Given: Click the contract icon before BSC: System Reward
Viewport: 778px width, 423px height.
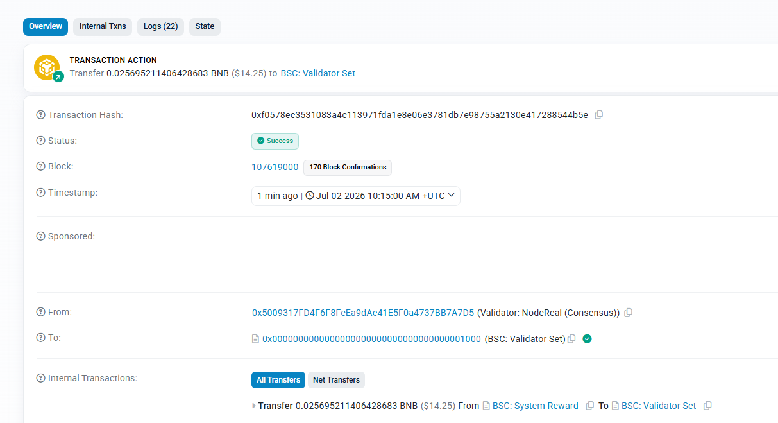Looking at the screenshot, I should [x=486, y=406].
